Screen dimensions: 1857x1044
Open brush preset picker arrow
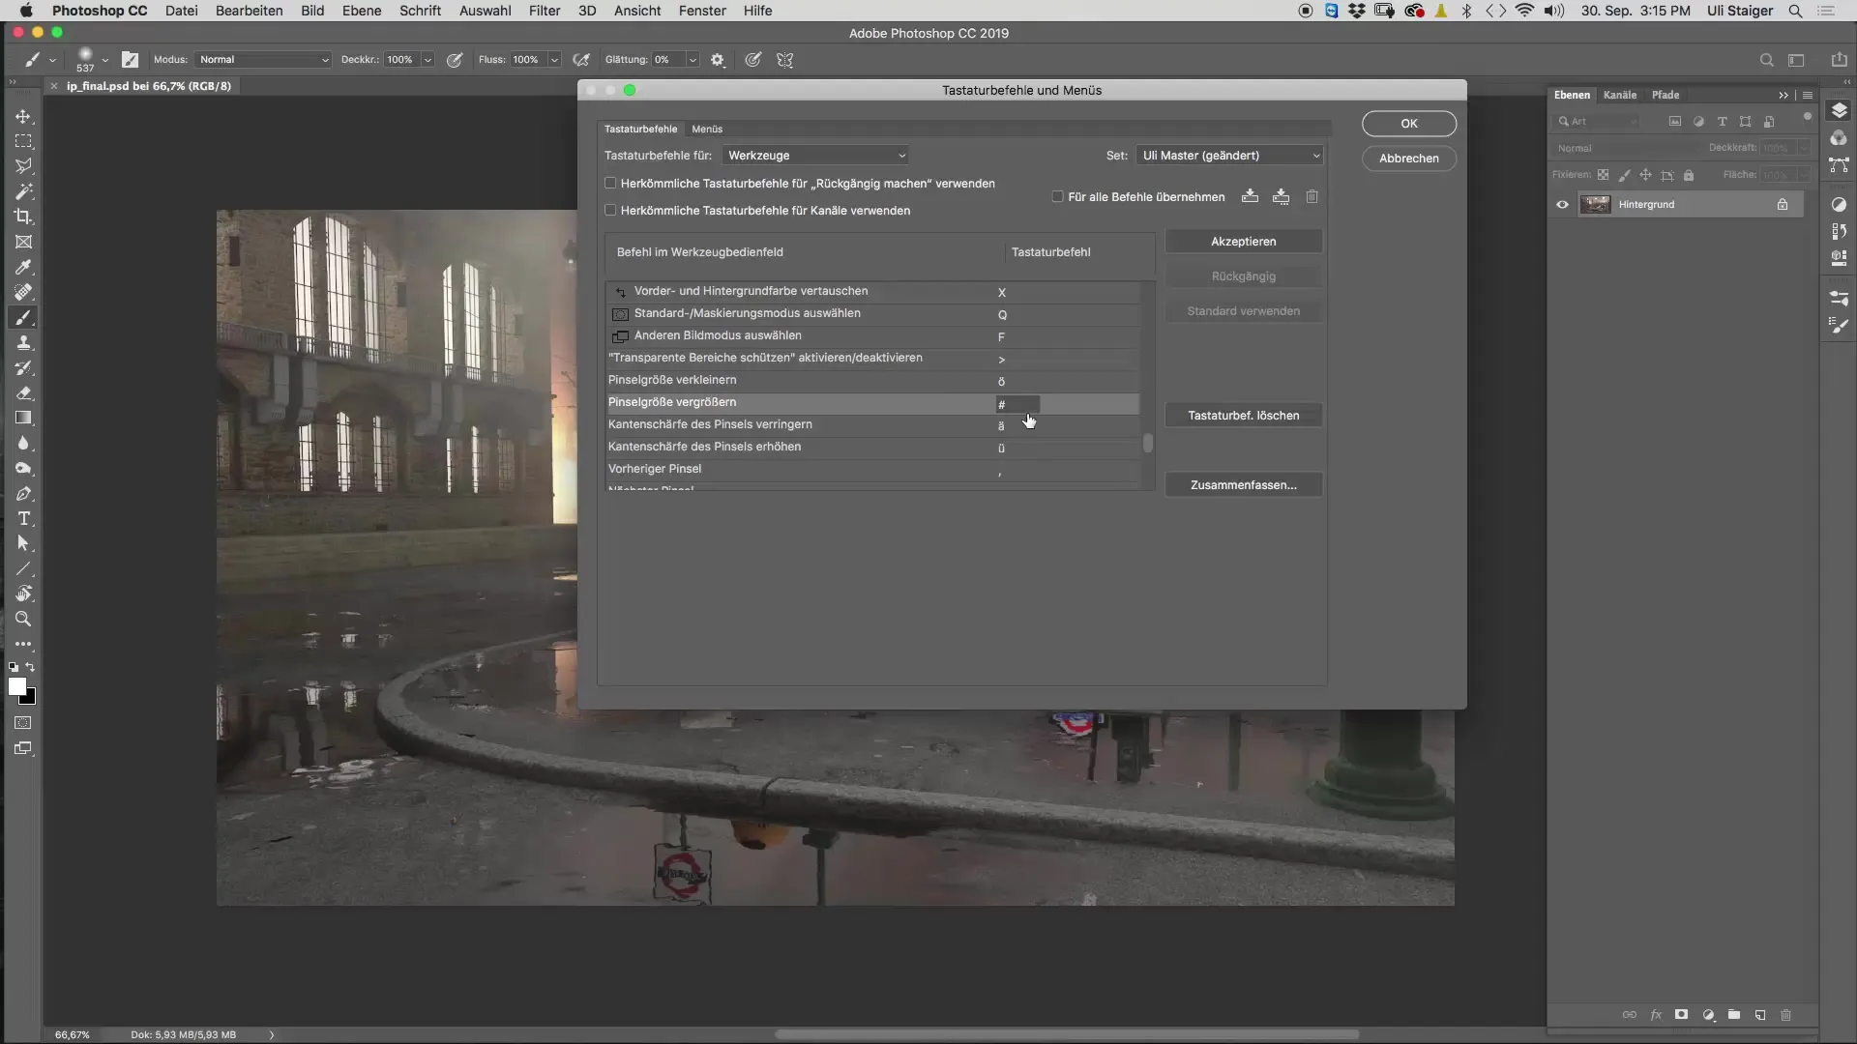pos(104,60)
